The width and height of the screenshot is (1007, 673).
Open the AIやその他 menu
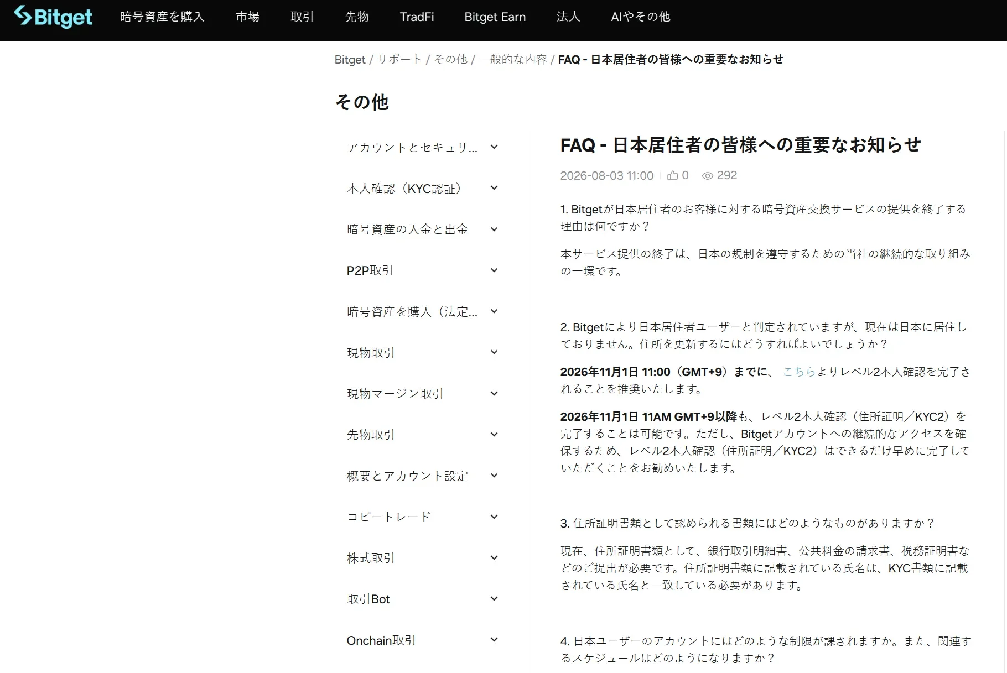(641, 17)
